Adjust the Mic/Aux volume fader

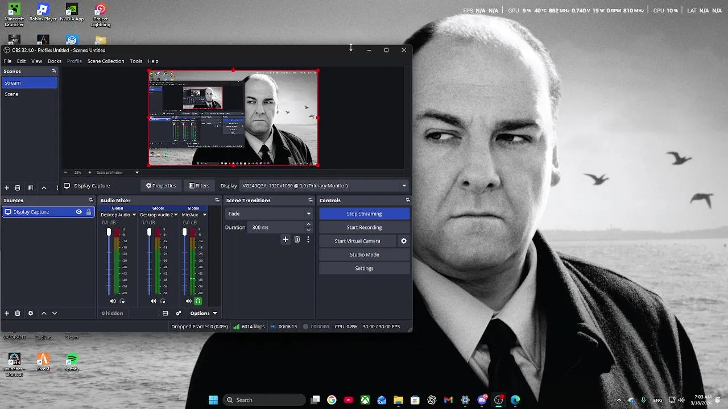(184, 232)
